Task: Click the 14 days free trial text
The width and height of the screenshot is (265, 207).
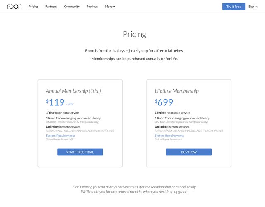Action: pos(134,51)
